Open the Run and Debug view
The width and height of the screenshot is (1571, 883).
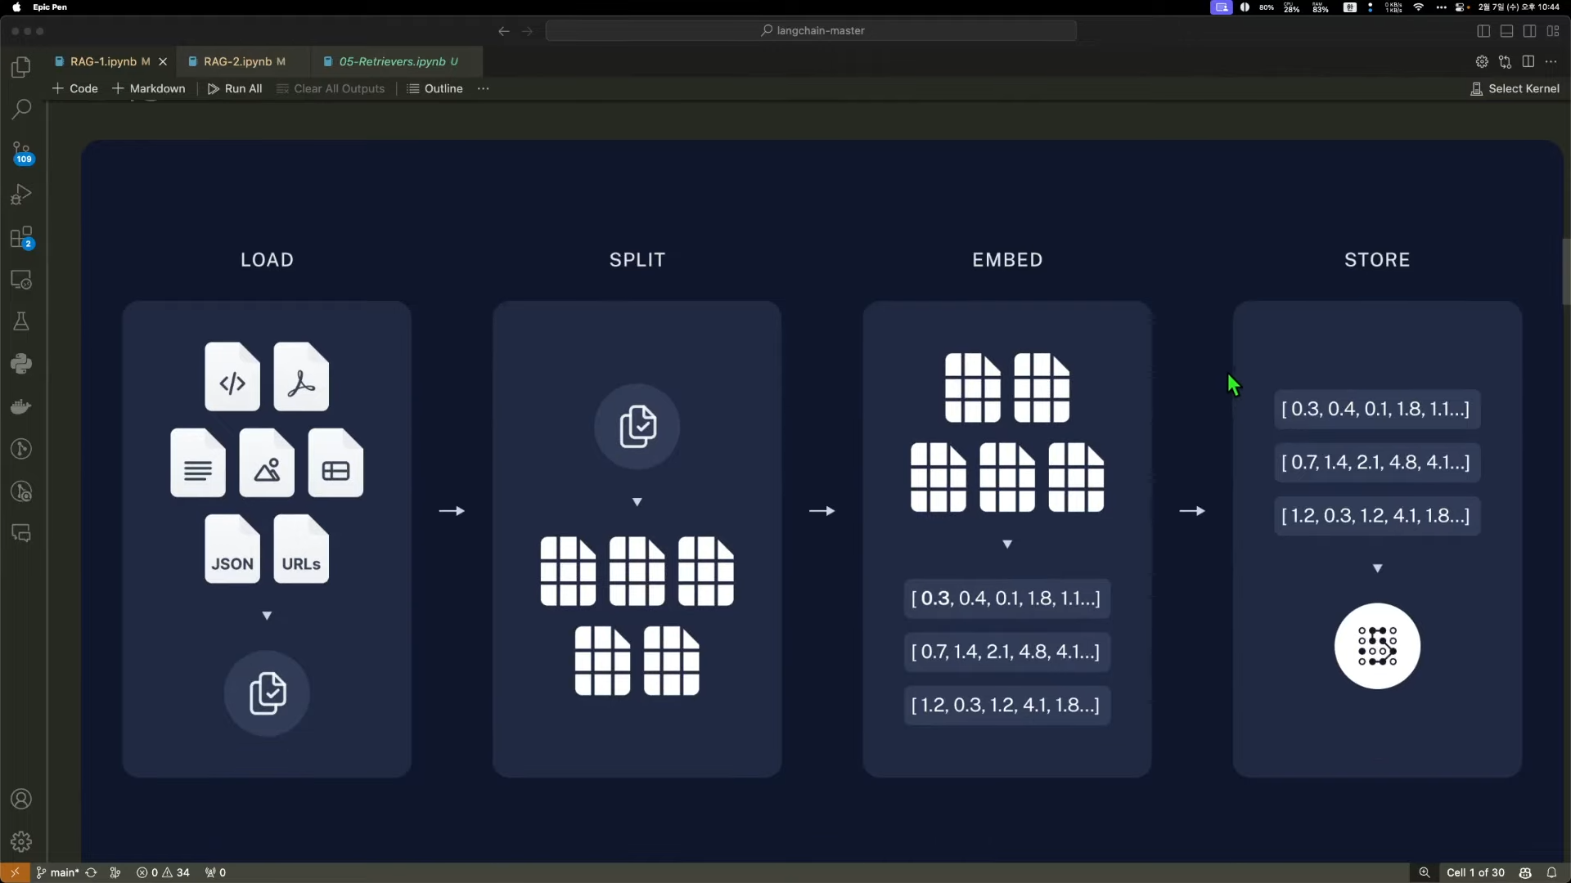click(x=21, y=195)
